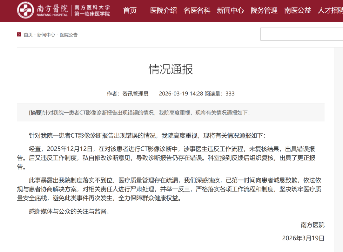Focus the search input box at top right
The image size is (343, 252).
(301, 34)
